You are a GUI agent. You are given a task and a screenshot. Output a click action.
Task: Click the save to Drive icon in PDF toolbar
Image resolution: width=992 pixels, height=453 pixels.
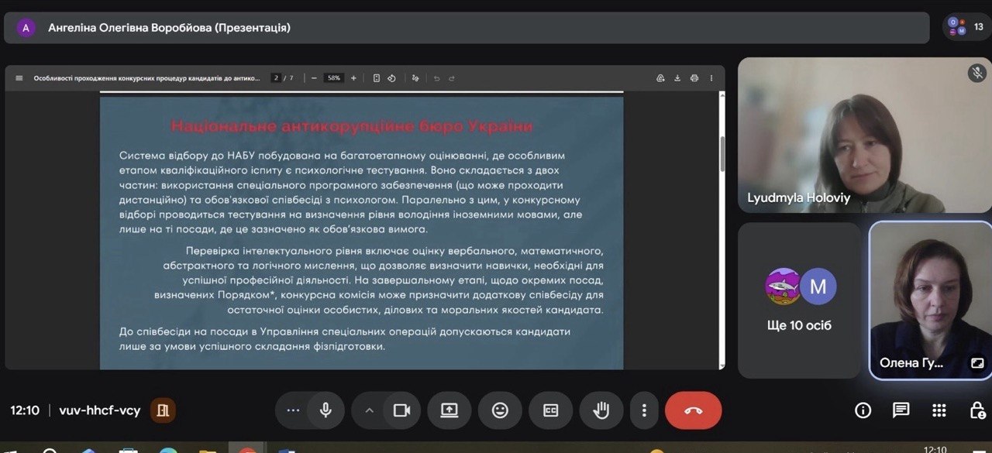tap(660, 78)
